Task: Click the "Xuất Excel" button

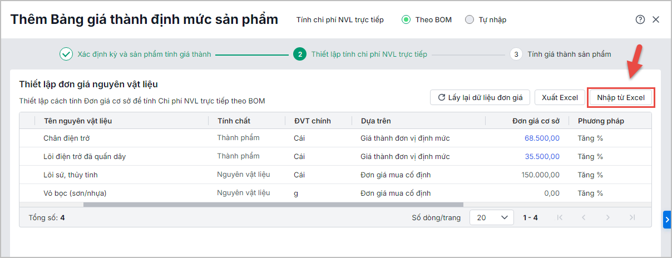Action: [x=560, y=98]
